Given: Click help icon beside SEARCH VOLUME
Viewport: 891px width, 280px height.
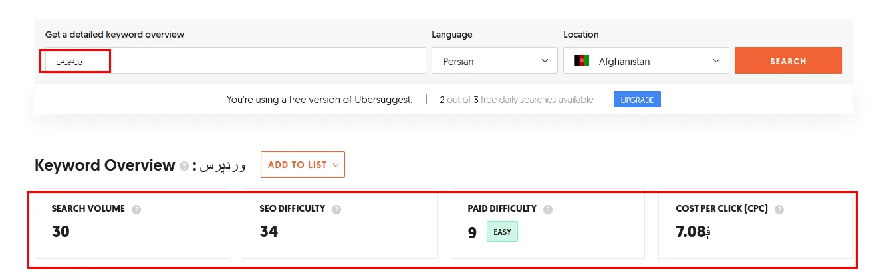Looking at the screenshot, I should pyautogui.click(x=136, y=209).
